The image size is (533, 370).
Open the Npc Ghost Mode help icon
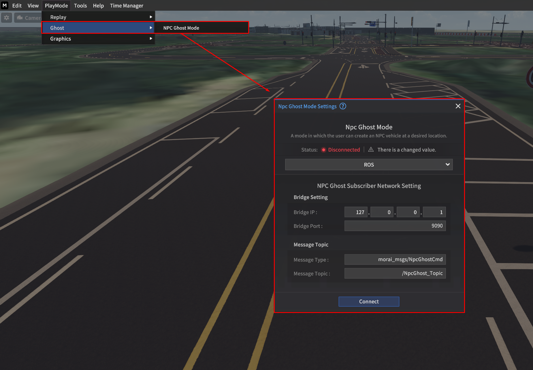click(x=343, y=106)
